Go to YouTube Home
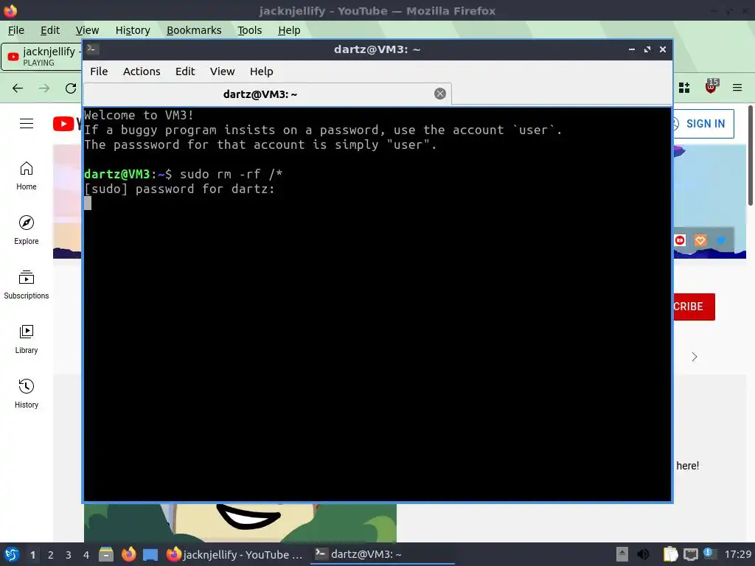This screenshot has width=755, height=566. [27, 176]
